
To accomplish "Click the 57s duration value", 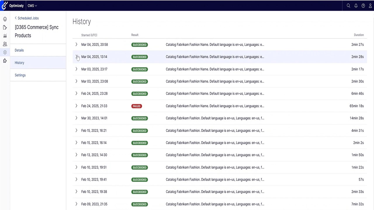I will pyautogui.click(x=361, y=179).
